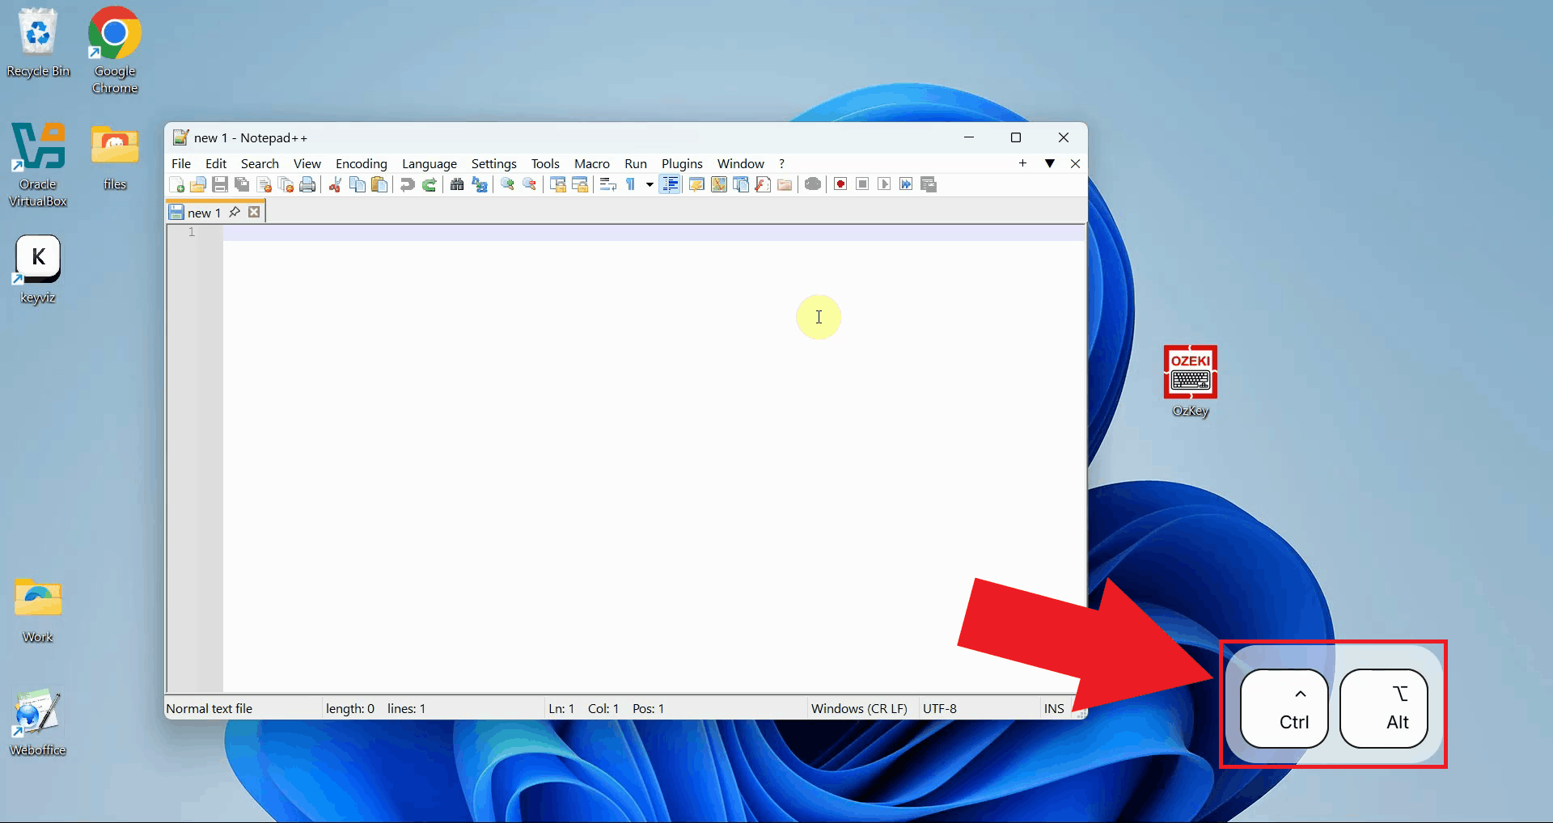Click the INS indicator in status bar
Screen dimensions: 1553x823
pyautogui.click(x=1053, y=709)
